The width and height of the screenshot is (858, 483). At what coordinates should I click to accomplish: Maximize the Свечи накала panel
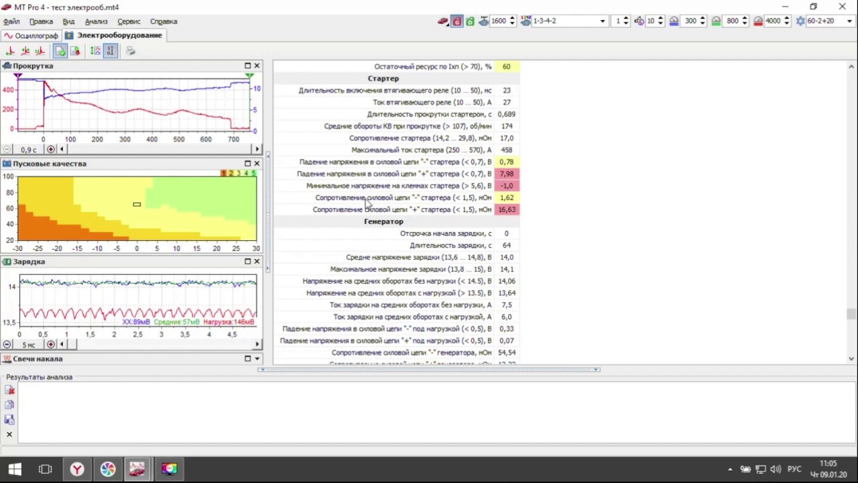(x=247, y=359)
